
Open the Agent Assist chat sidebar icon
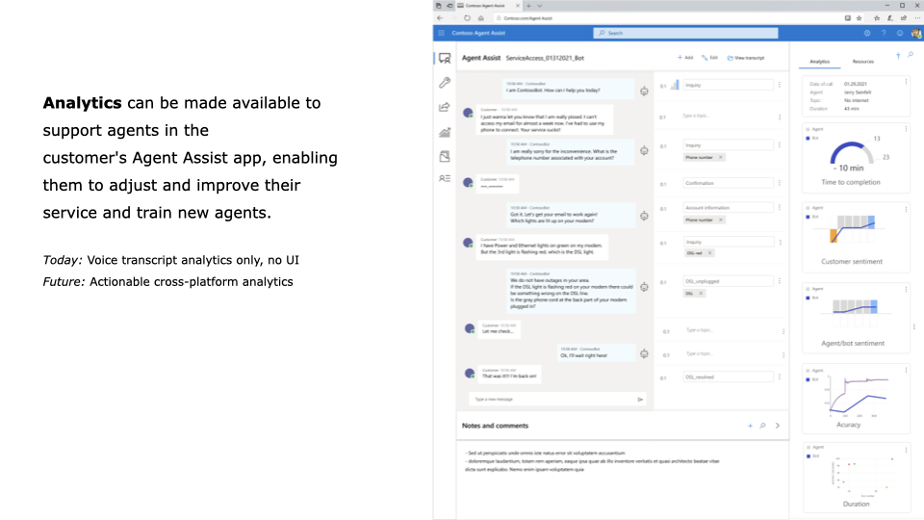click(445, 59)
